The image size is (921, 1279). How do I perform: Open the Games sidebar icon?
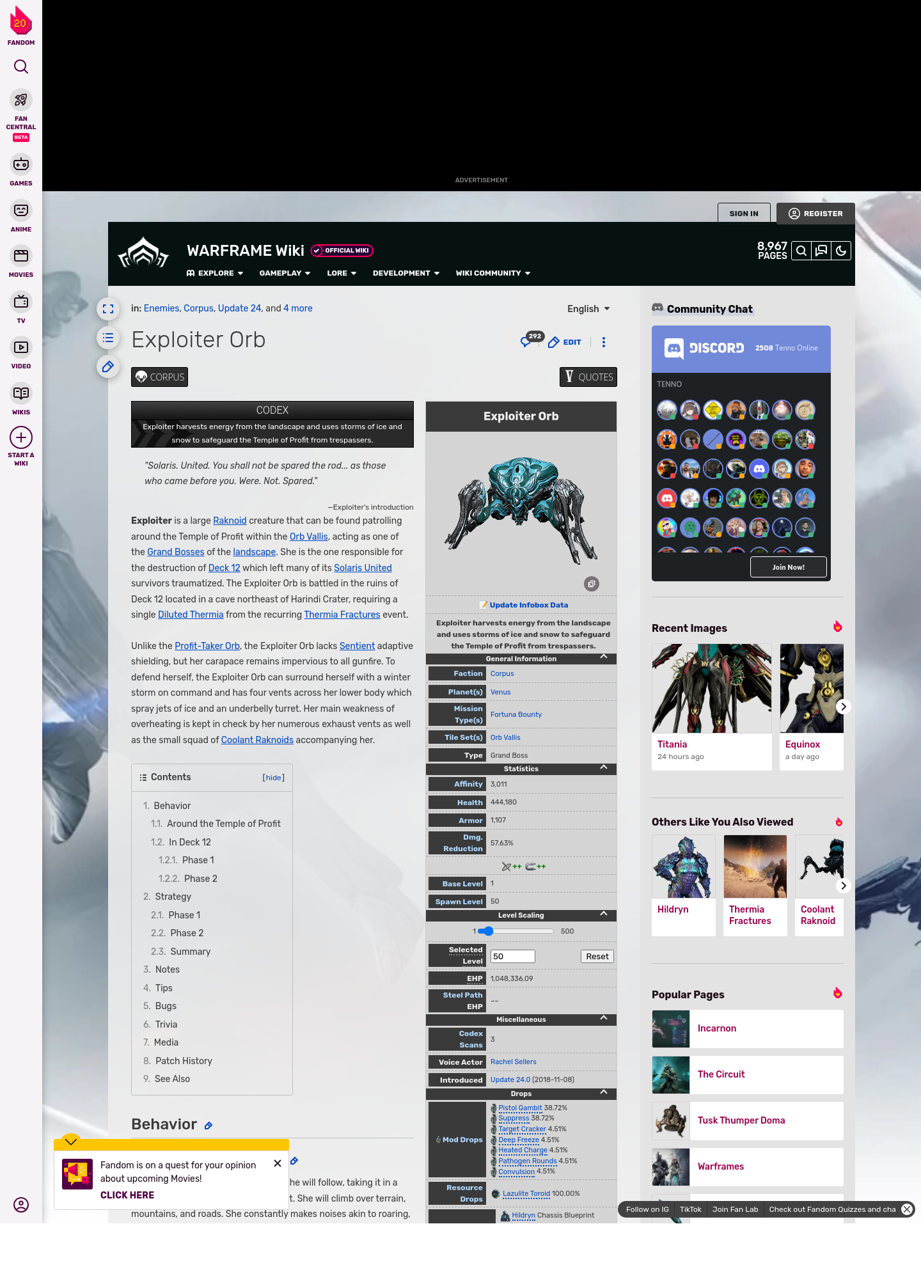pos(21,164)
